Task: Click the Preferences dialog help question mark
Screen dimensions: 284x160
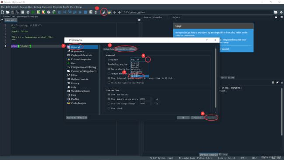Action: 207,40
